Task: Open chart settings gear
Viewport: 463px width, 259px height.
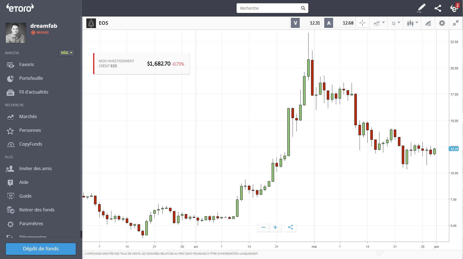Action: pos(442,23)
